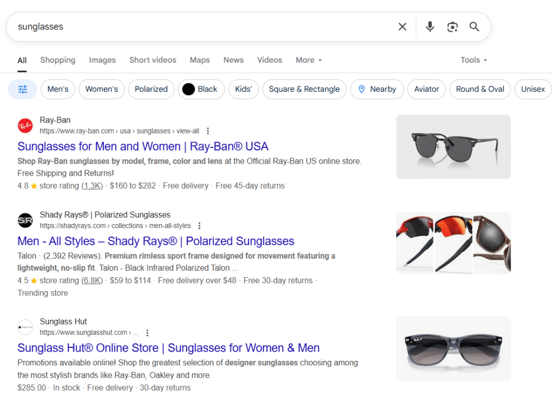Image resolution: width=553 pixels, height=403 pixels.
Task: Click the "$59 to $114" price text
Action: 130,280
